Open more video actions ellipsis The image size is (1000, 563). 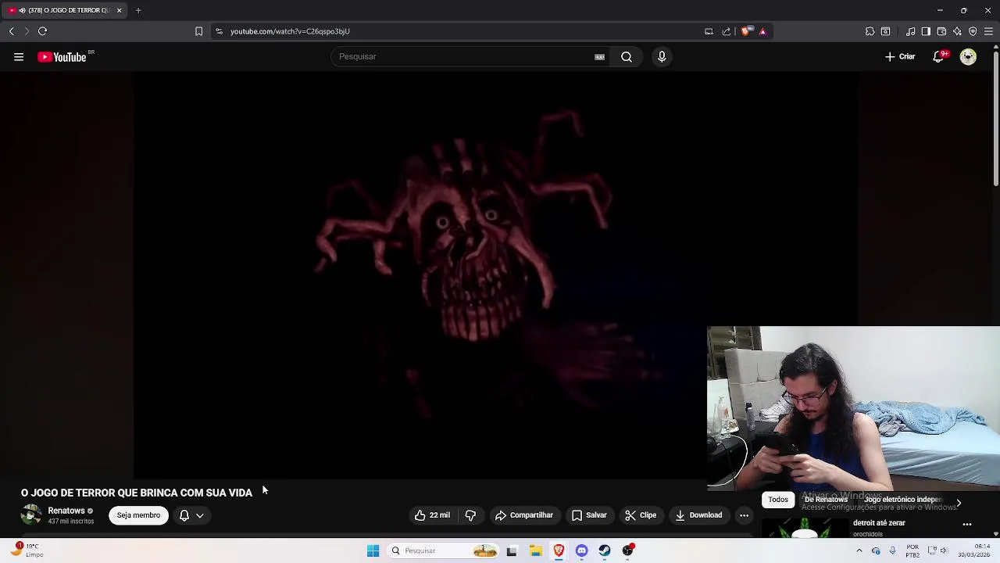tap(744, 515)
